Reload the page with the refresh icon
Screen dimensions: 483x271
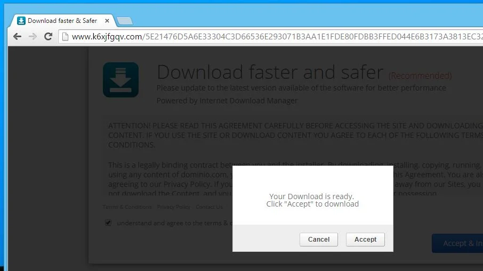49,37
